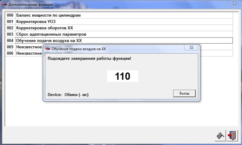Select Баланс мощности по цилиндрам row
Image resolution: width=242 pixels, height=145 pixels.
(48, 15)
